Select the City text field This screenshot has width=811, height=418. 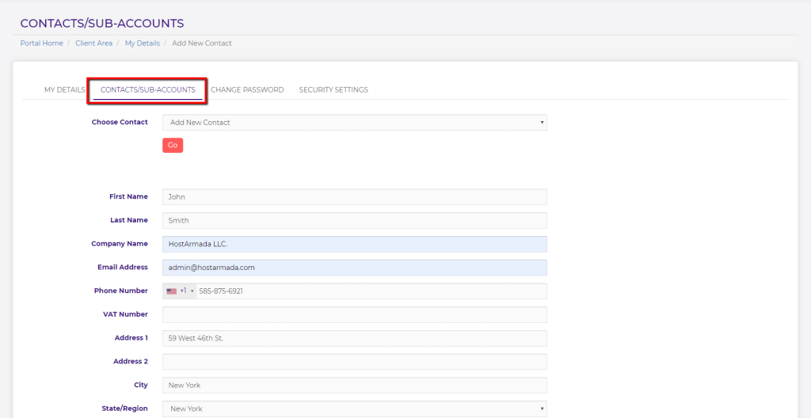354,386
